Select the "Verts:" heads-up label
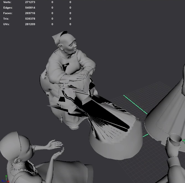The image size is (185, 183). pos(7,2)
